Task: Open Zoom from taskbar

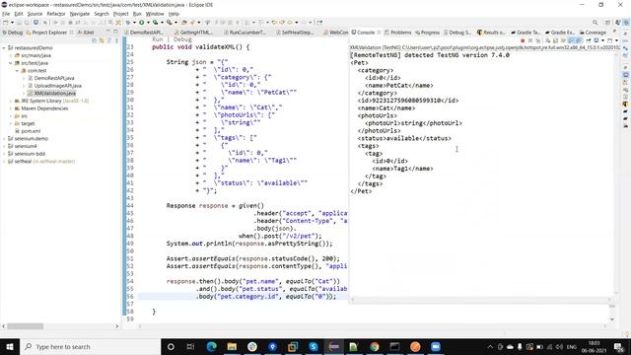Action: coord(436,346)
